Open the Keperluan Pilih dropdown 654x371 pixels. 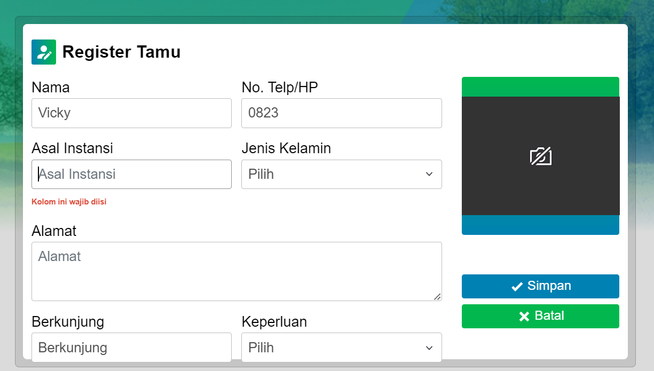pyautogui.click(x=342, y=347)
